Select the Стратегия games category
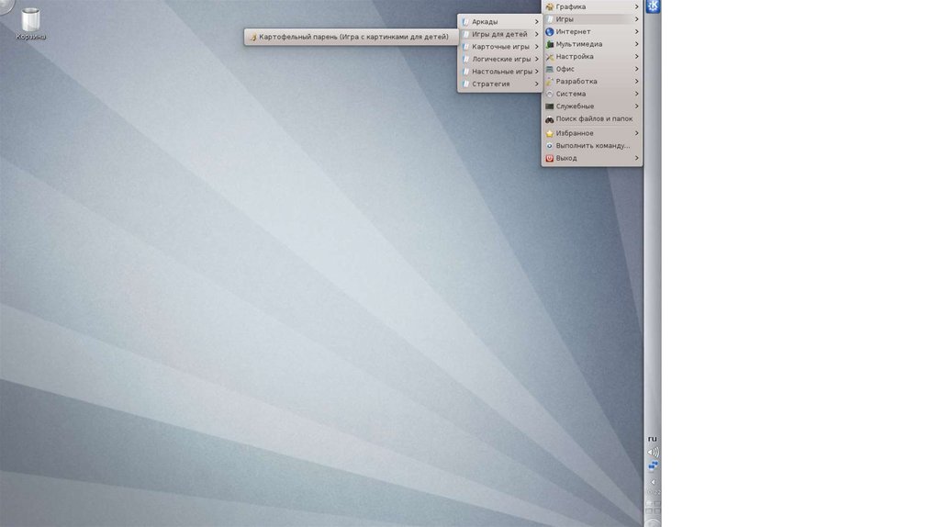The height and width of the screenshot is (527, 940). click(x=490, y=84)
